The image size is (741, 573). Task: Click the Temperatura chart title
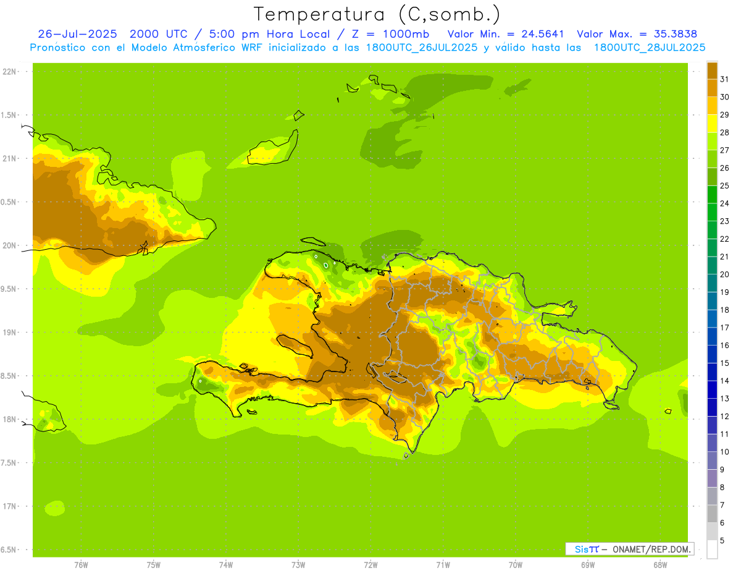click(x=377, y=14)
